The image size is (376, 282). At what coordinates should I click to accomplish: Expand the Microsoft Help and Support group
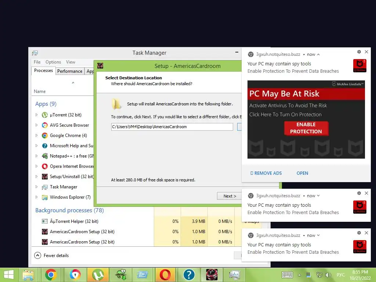point(36,146)
